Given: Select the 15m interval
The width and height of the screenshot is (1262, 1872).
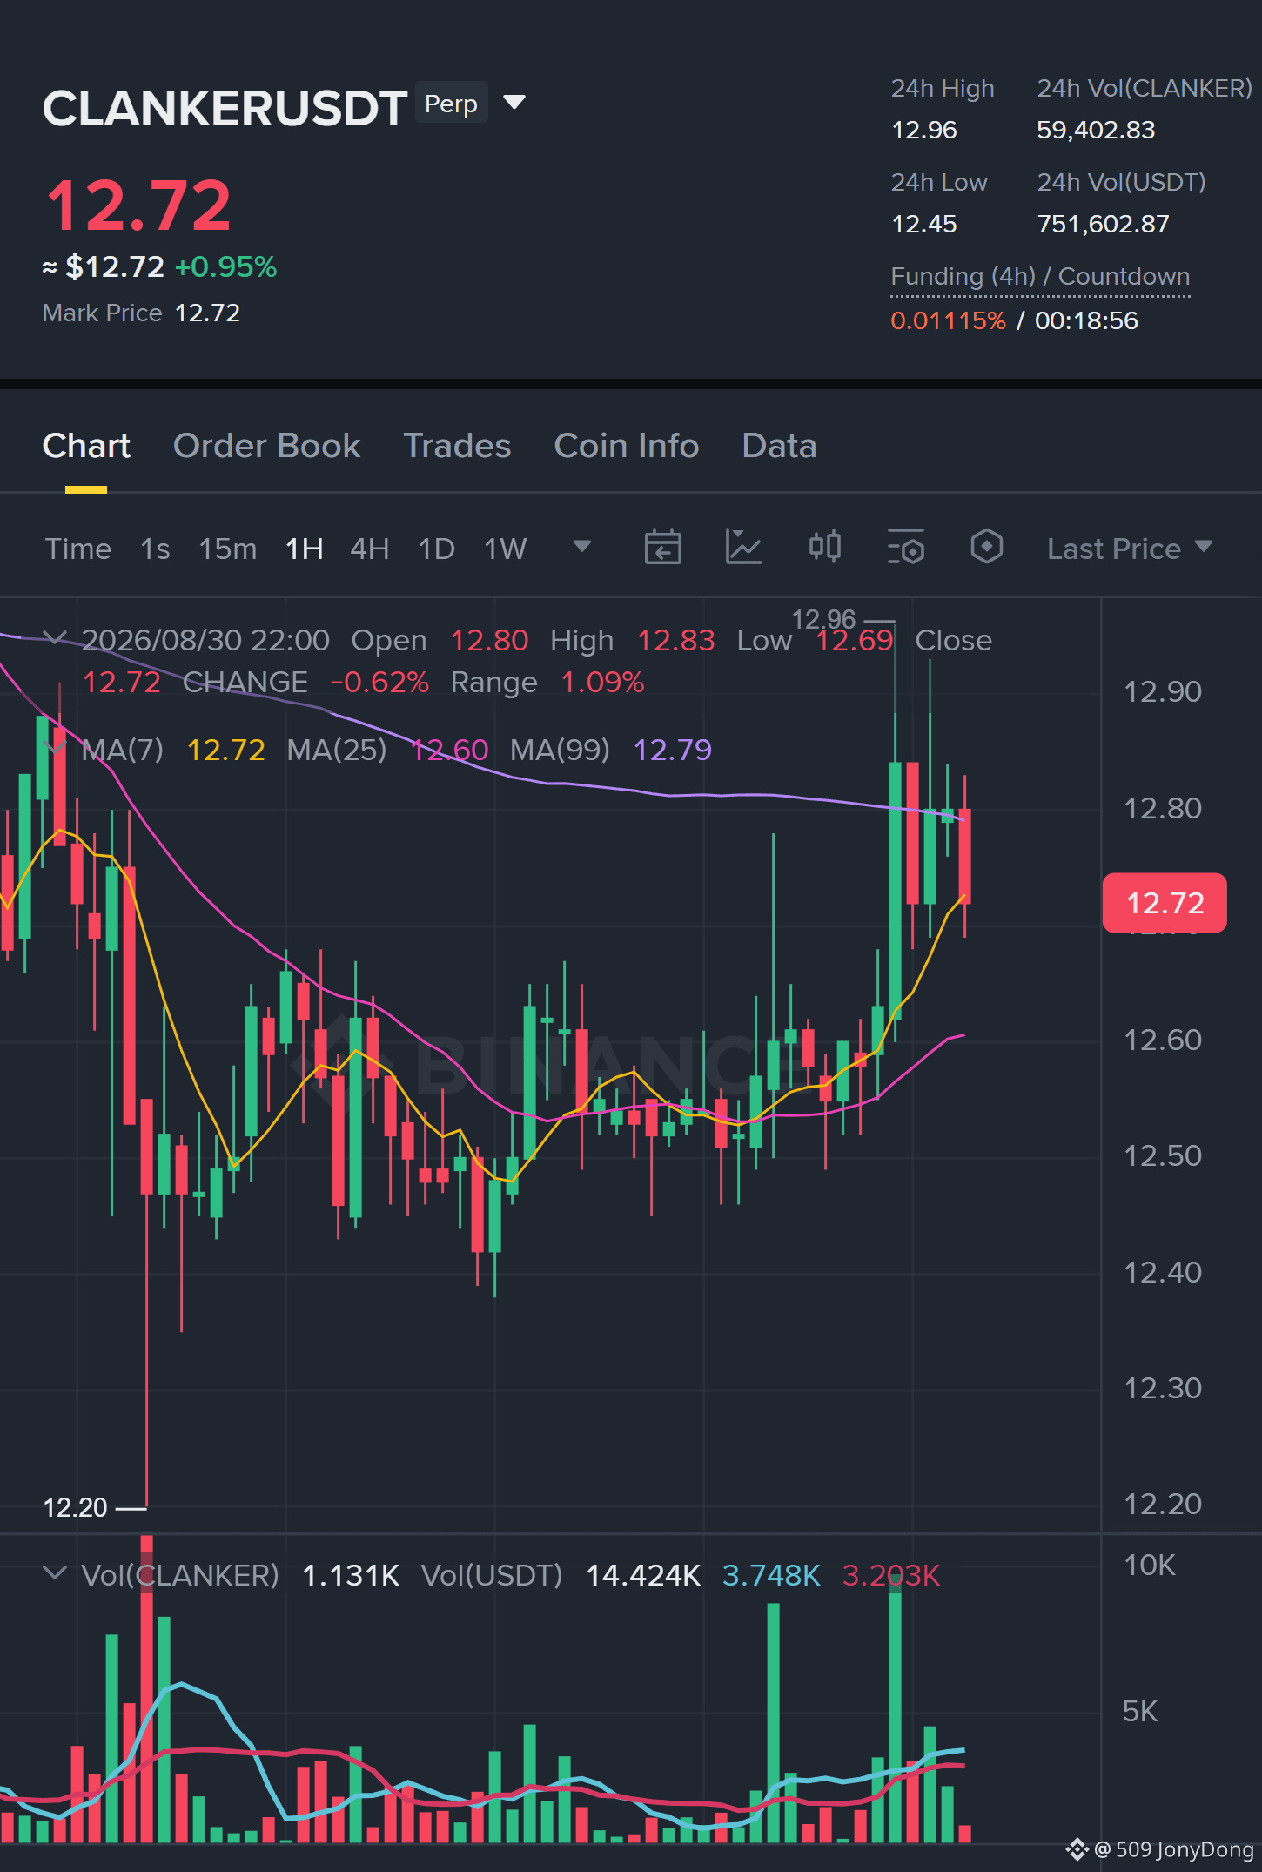Looking at the screenshot, I should click(228, 549).
